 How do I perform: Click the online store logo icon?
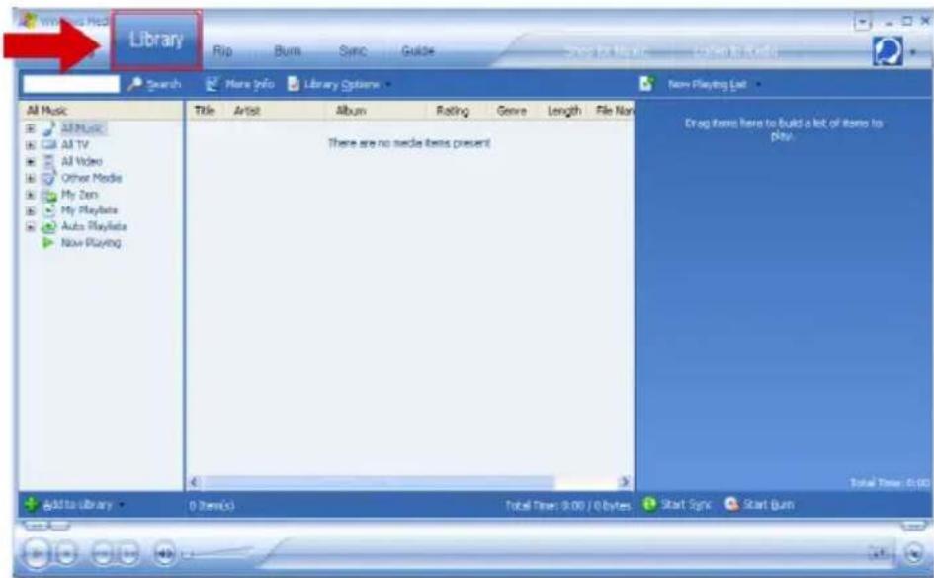click(x=888, y=51)
